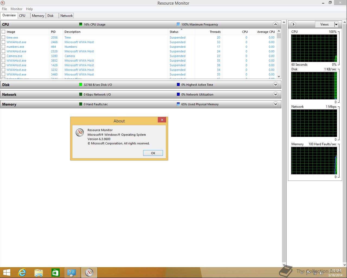Tick checkbox for WWAHost.exe PID 2328
347x278 pixels.
click(4, 51)
